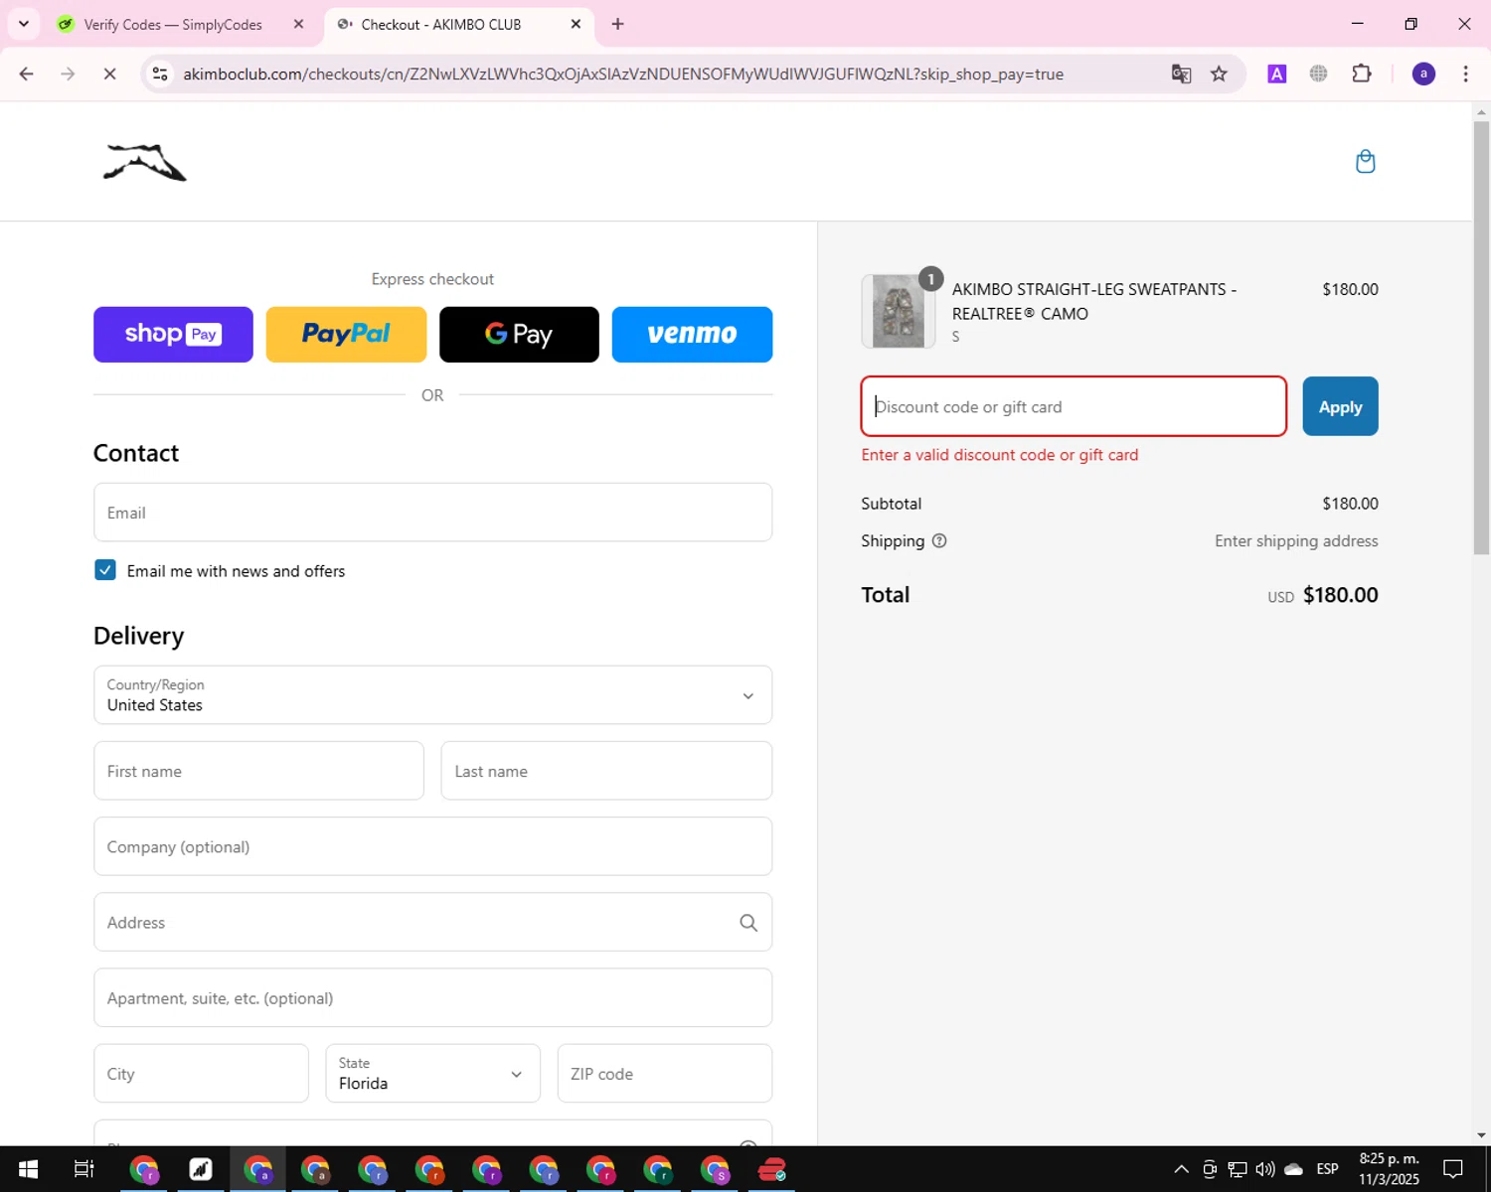Open the red stacked-disks taskbar app
Image resolution: width=1491 pixels, height=1192 pixels.
(772, 1170)
